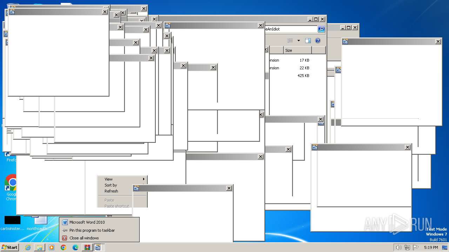Viewport: 449px width, 252px height.
Task: Open the File Explorer taskbar icon
Action: click(x=40, y=247)
